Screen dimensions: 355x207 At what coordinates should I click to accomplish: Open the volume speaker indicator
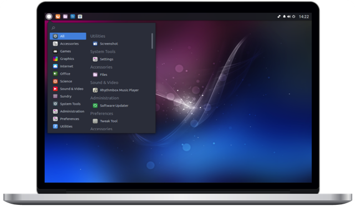pyautogui.click(x=289, y=17)
